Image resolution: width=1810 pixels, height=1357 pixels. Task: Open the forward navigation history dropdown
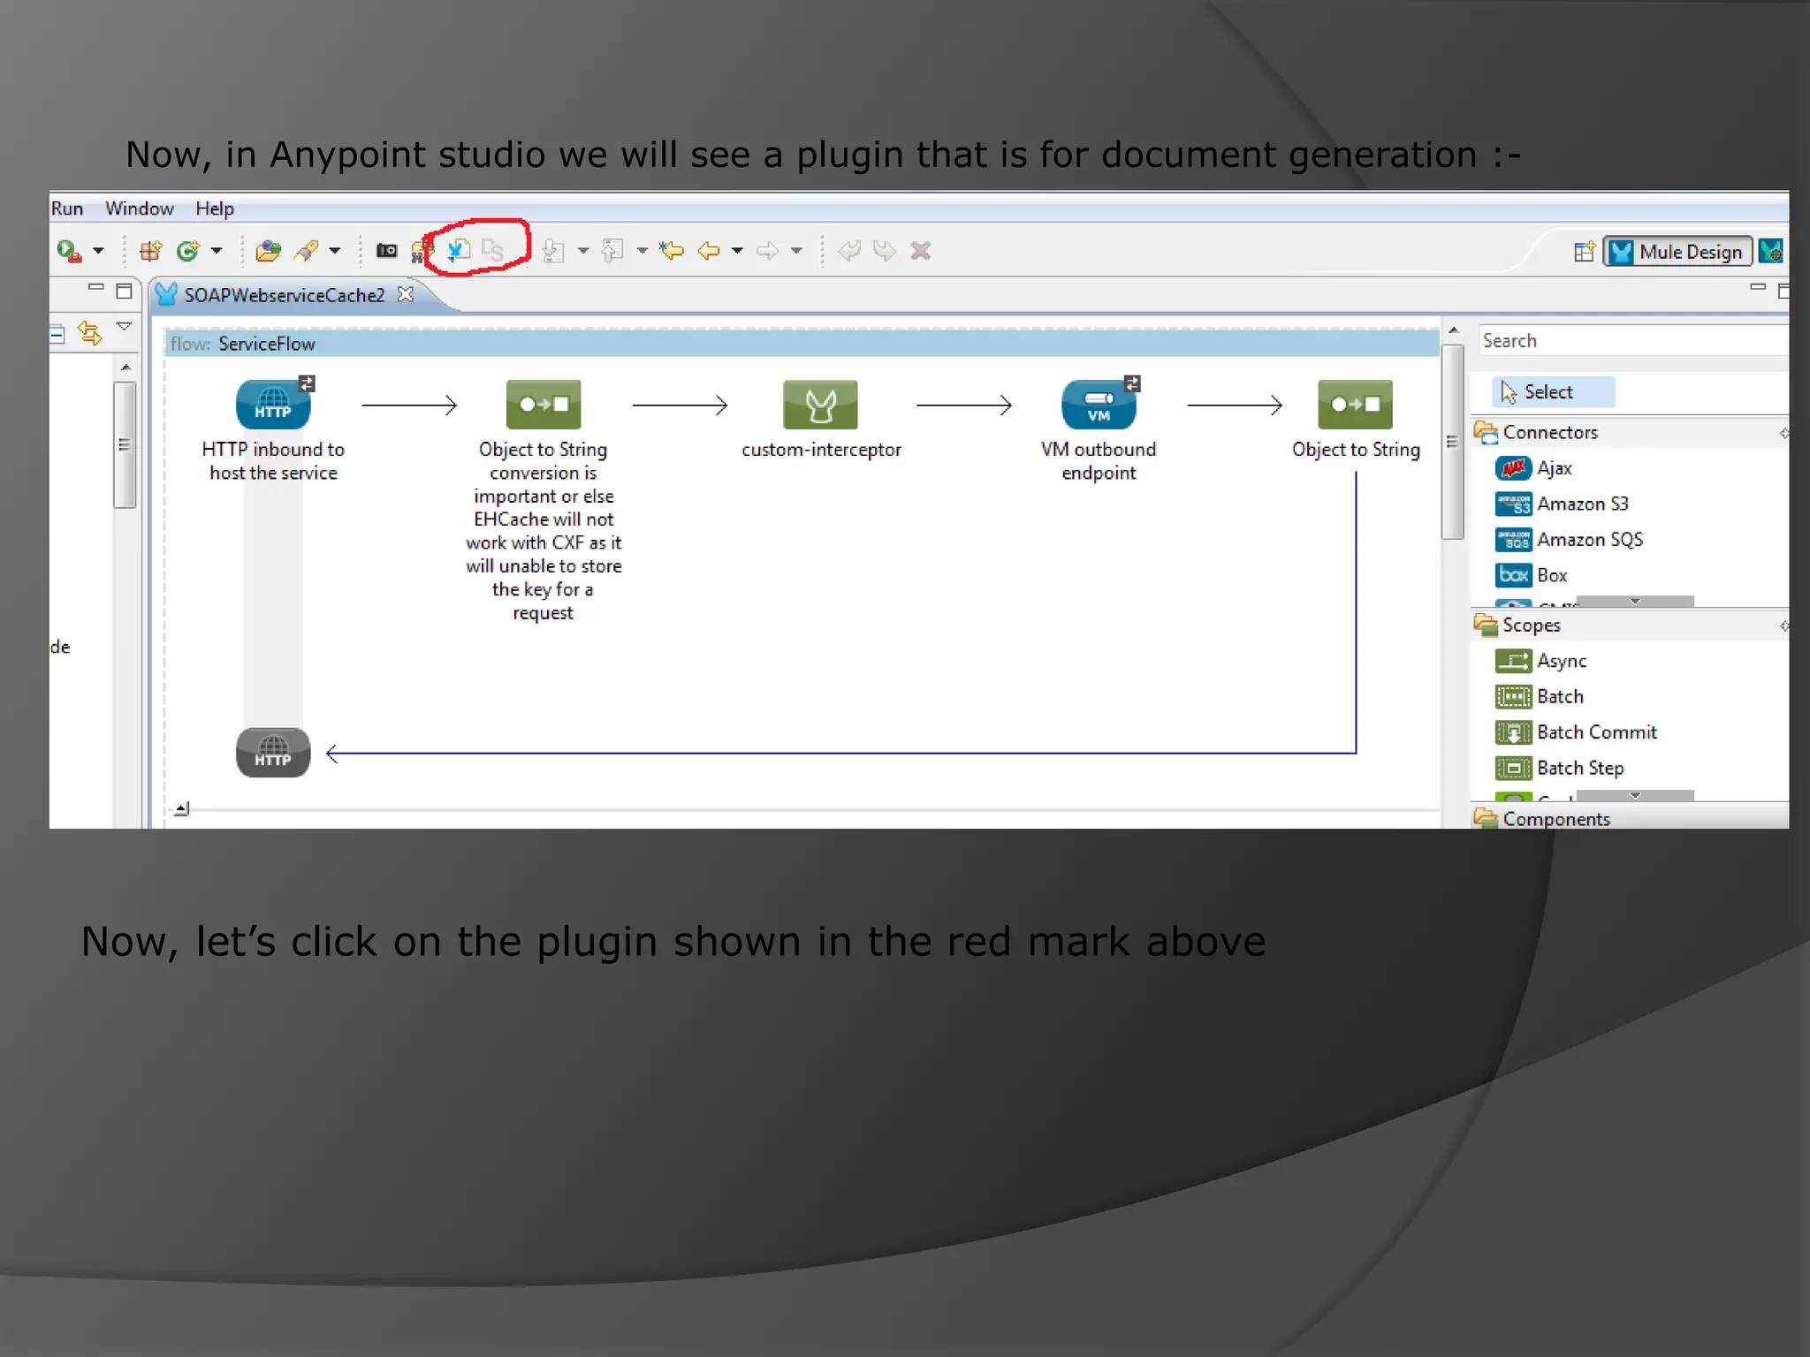click(x=796, y=251)
